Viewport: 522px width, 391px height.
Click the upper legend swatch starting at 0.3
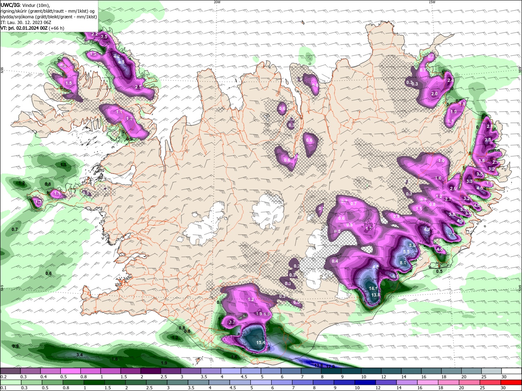(x=30, y=371)
